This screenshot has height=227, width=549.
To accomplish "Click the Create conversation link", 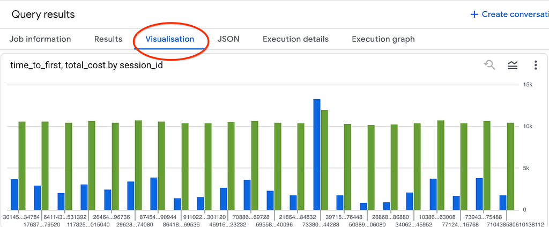I will tap(515, 14).
